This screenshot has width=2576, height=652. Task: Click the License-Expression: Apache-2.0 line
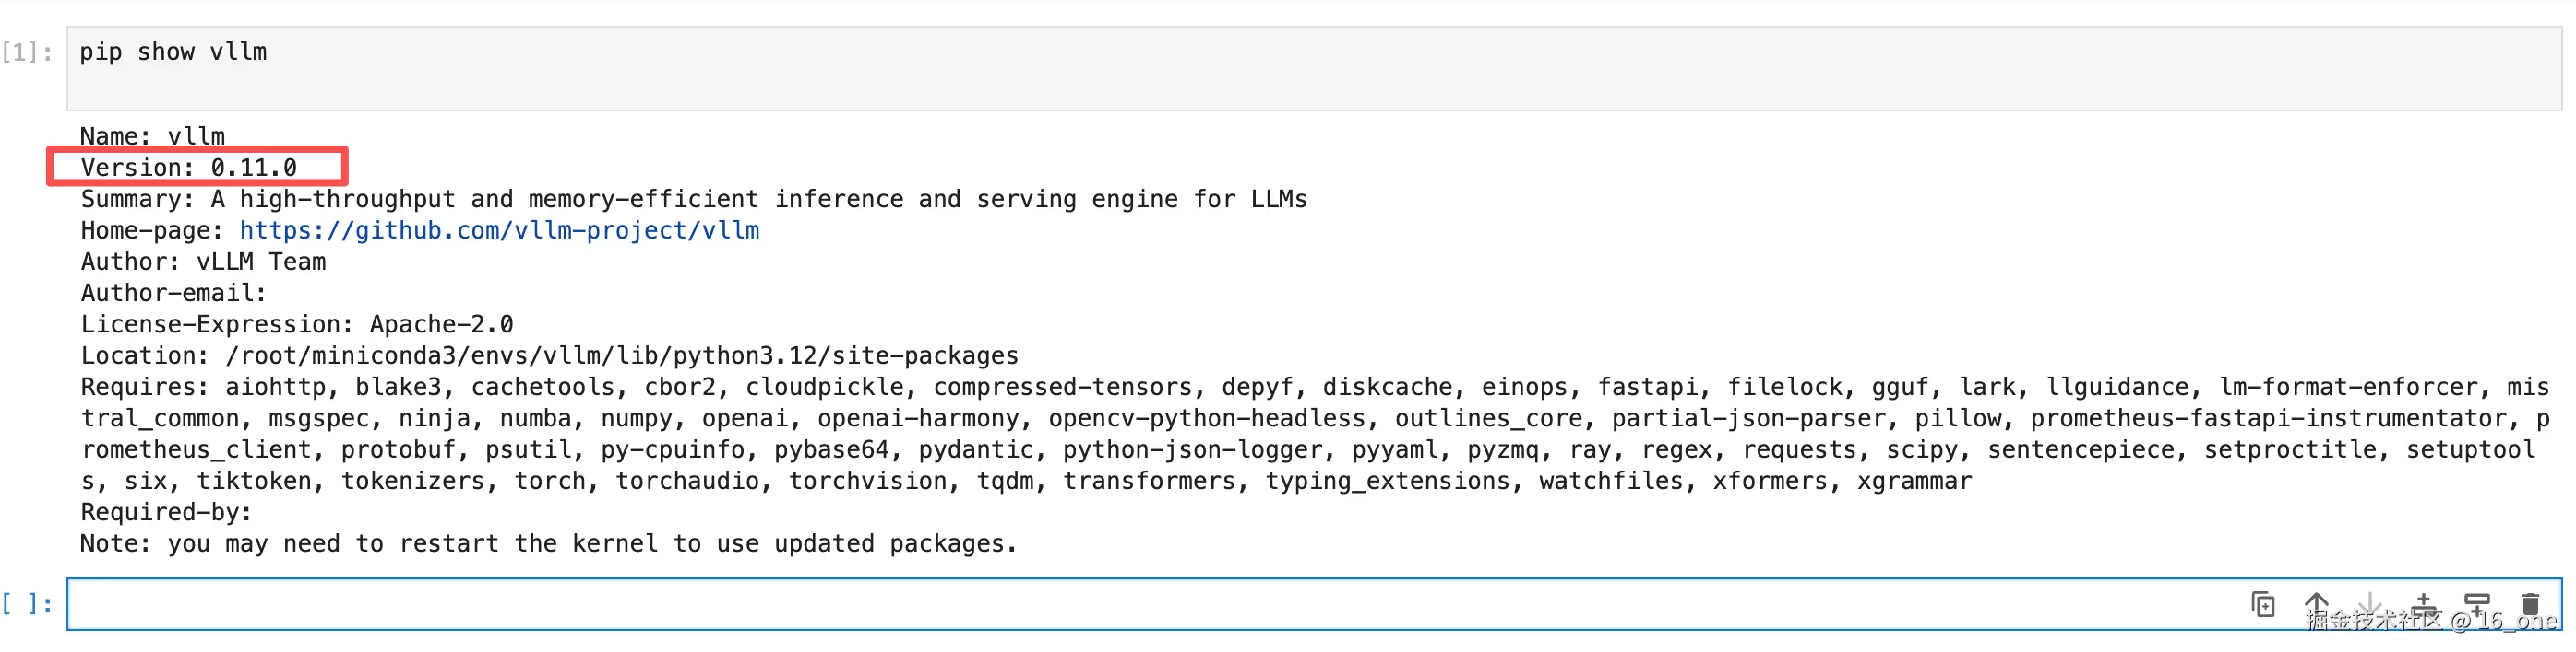(x=297, y=324)
